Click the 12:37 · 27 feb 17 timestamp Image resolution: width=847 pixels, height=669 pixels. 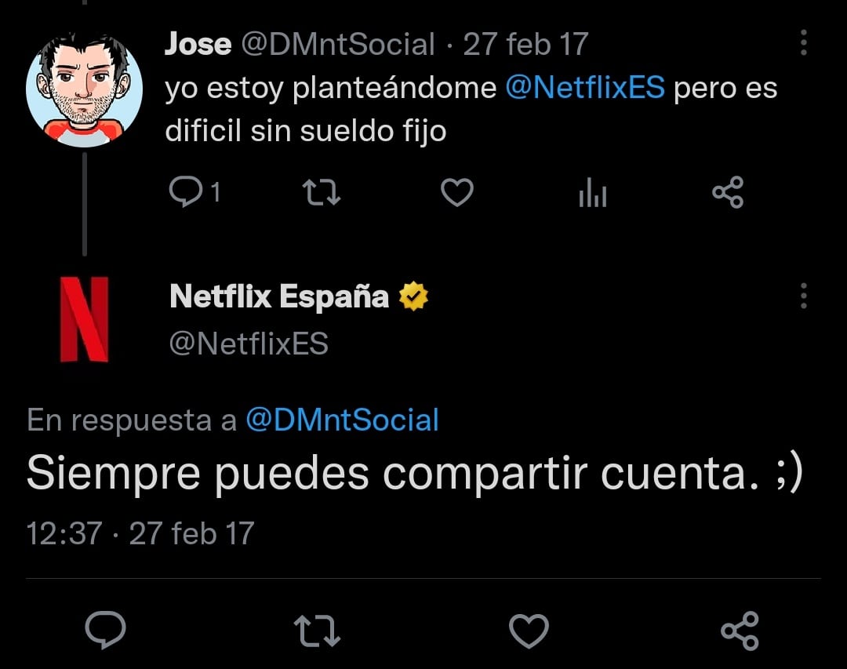pyautogui.click(x=140, y=534)
